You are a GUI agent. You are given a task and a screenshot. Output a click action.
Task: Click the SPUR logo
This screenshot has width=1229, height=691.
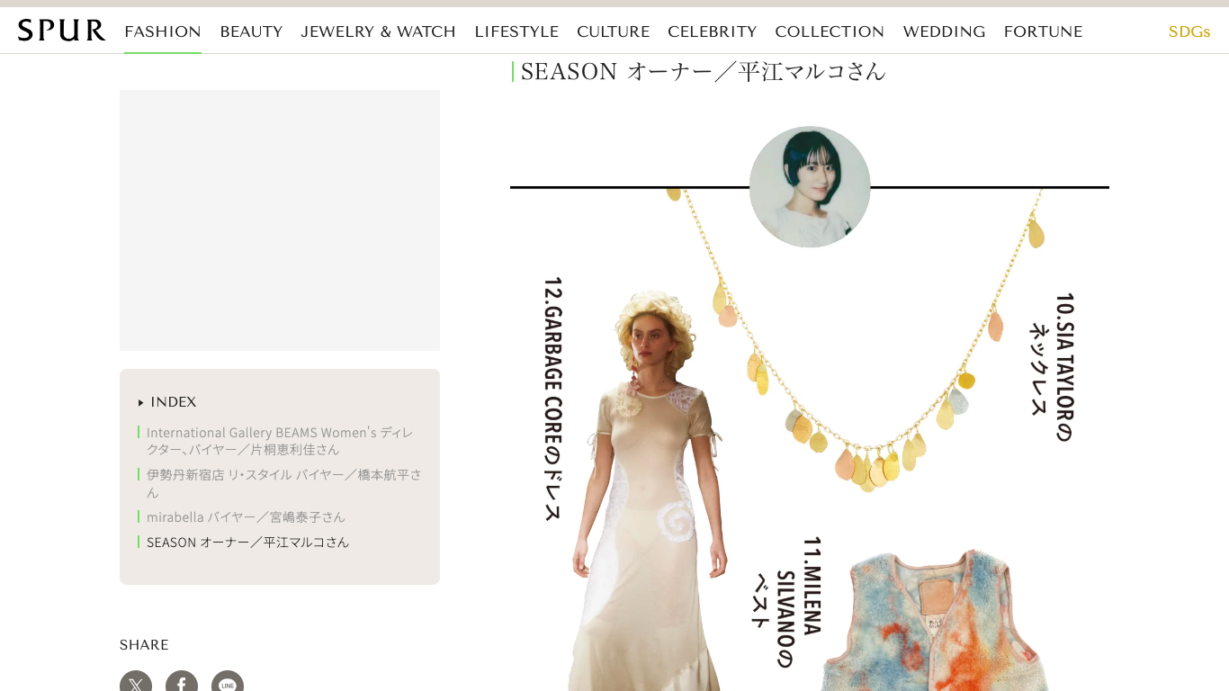pos(61,31)
